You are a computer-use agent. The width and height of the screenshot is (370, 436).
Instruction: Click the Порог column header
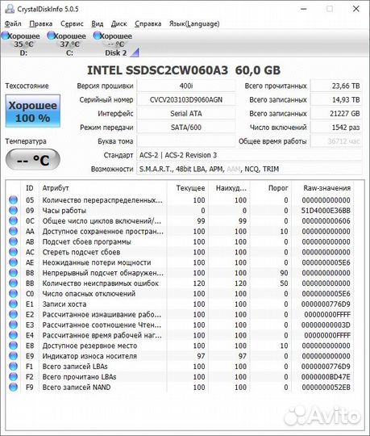271,188
